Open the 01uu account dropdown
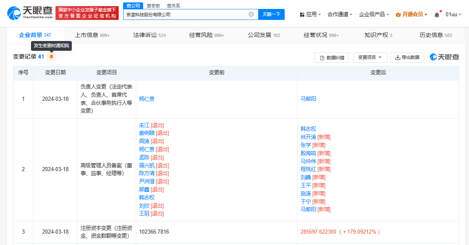Viewport: 469px width, 245px height. coord(453,15)
